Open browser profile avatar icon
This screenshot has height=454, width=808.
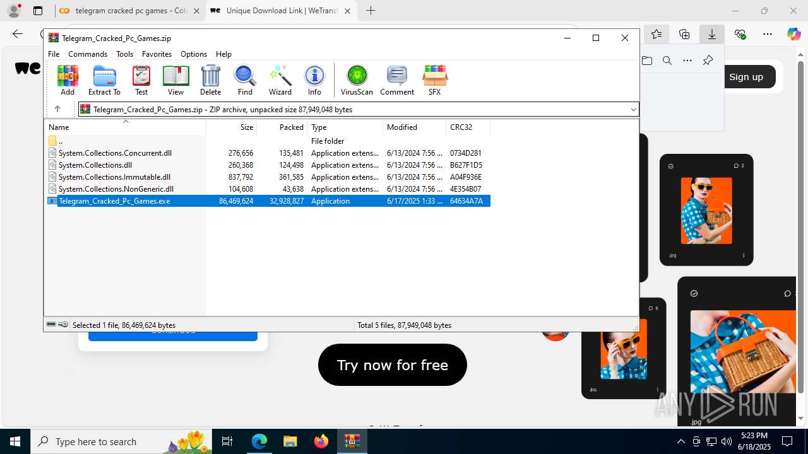(x=14, y=11)
